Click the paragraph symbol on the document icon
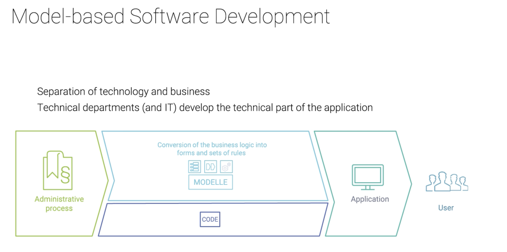The height and width of the screenshot is (252, 507). 65,175
